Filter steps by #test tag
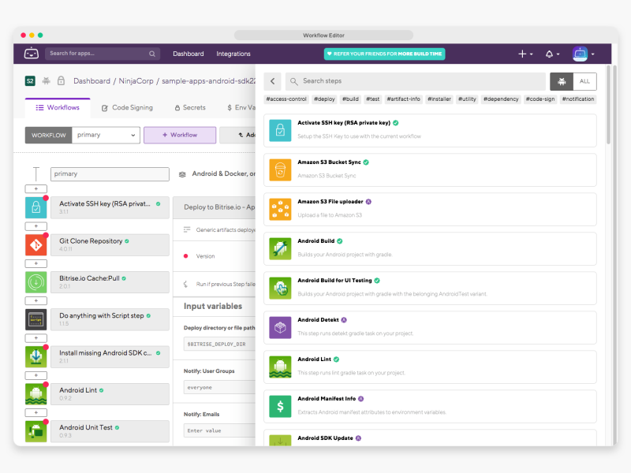The height and width of the screenshot is (473, 631). click(372, 99)
